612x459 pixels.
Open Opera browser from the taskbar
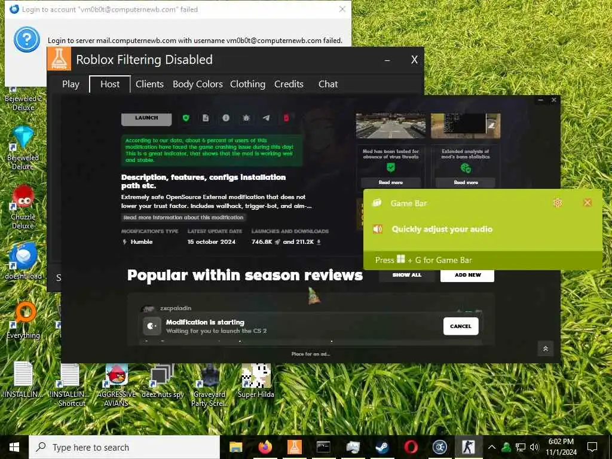411,447
